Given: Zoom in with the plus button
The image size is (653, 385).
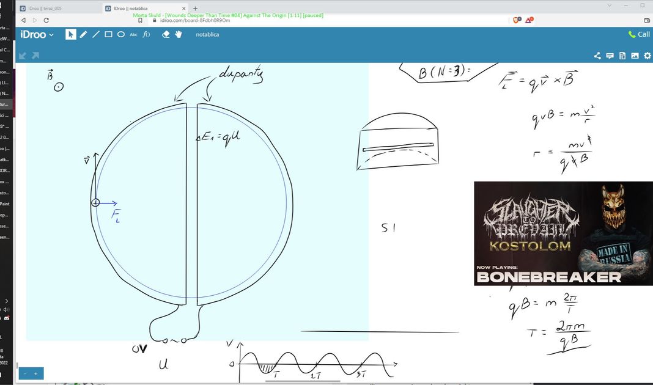Looking at the screenshot, I should [x=35, y=373].
